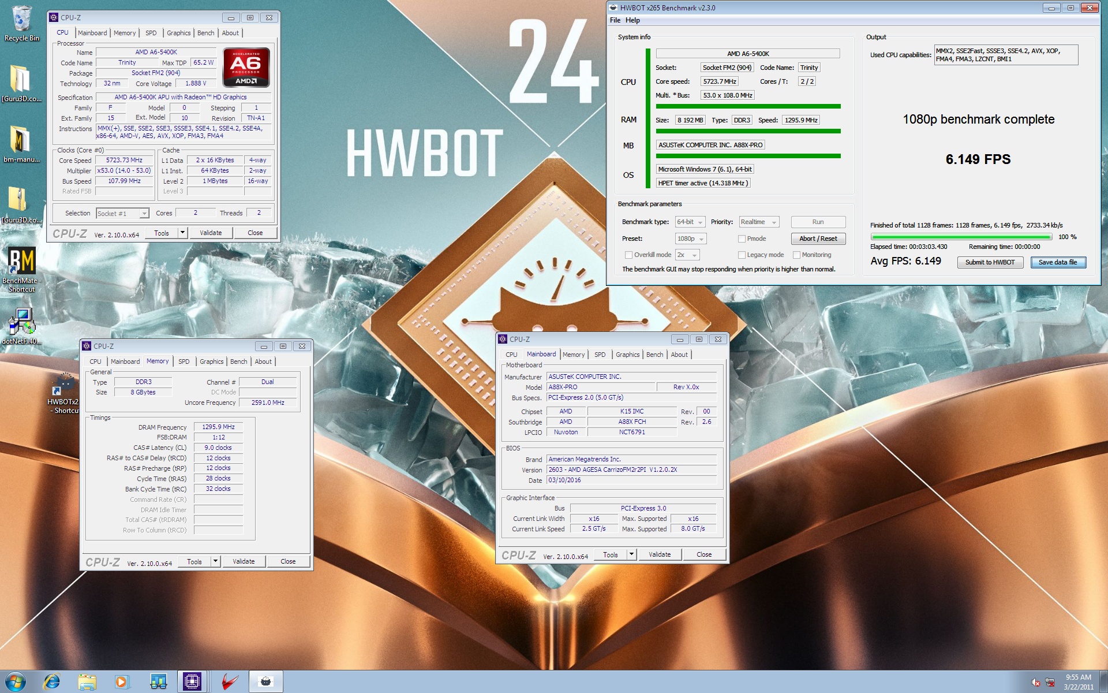Open the bm-manu zipped folder icon
Image resolution: width=1108 pixels, height=693 pixels.
click(21, 144)
